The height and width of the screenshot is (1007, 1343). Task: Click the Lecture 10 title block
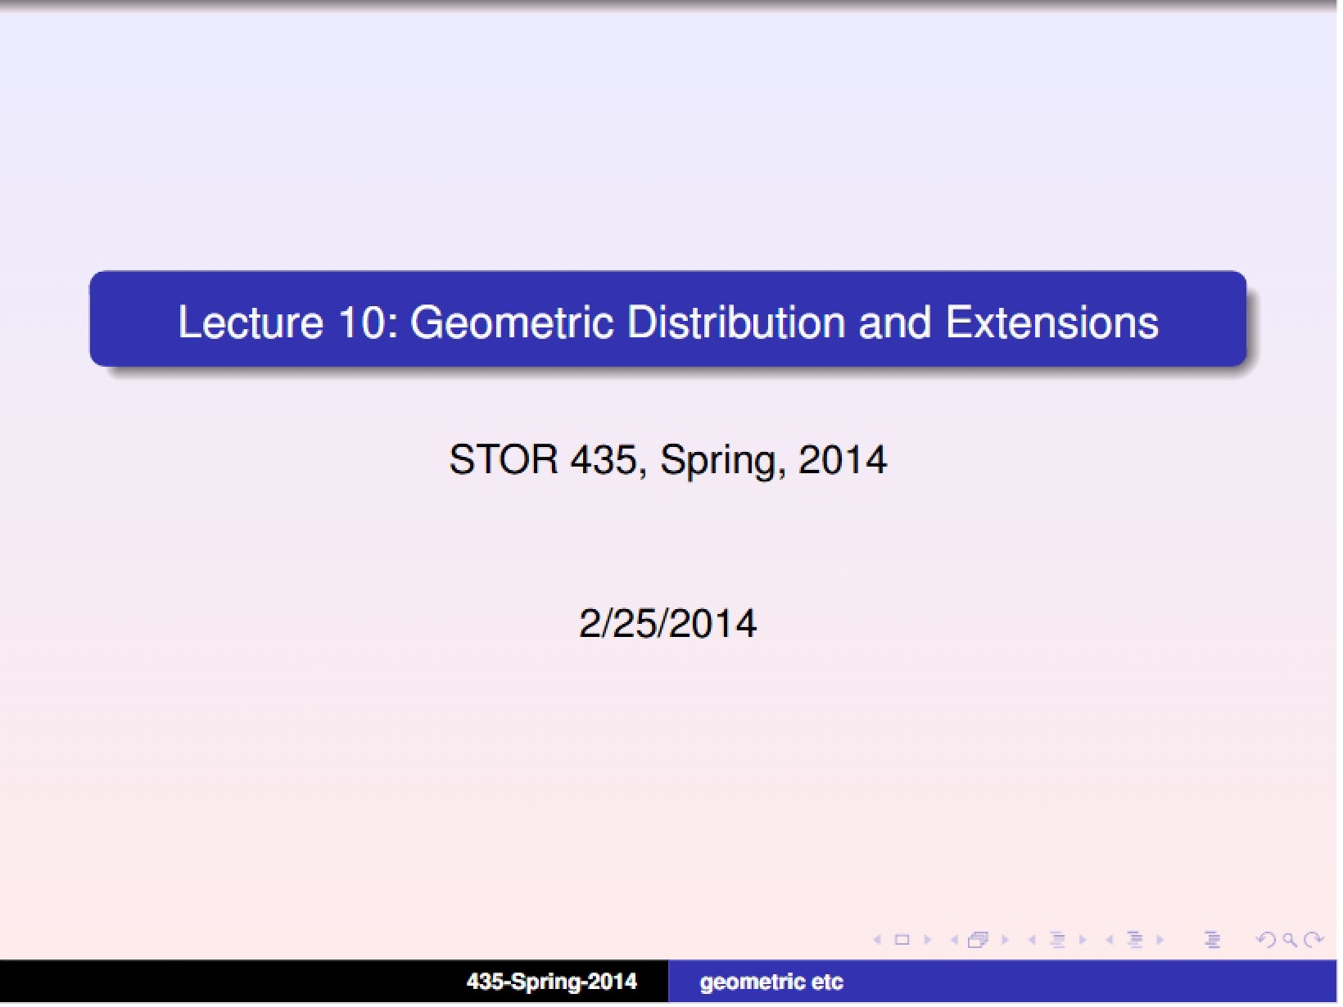pos(668,318)
